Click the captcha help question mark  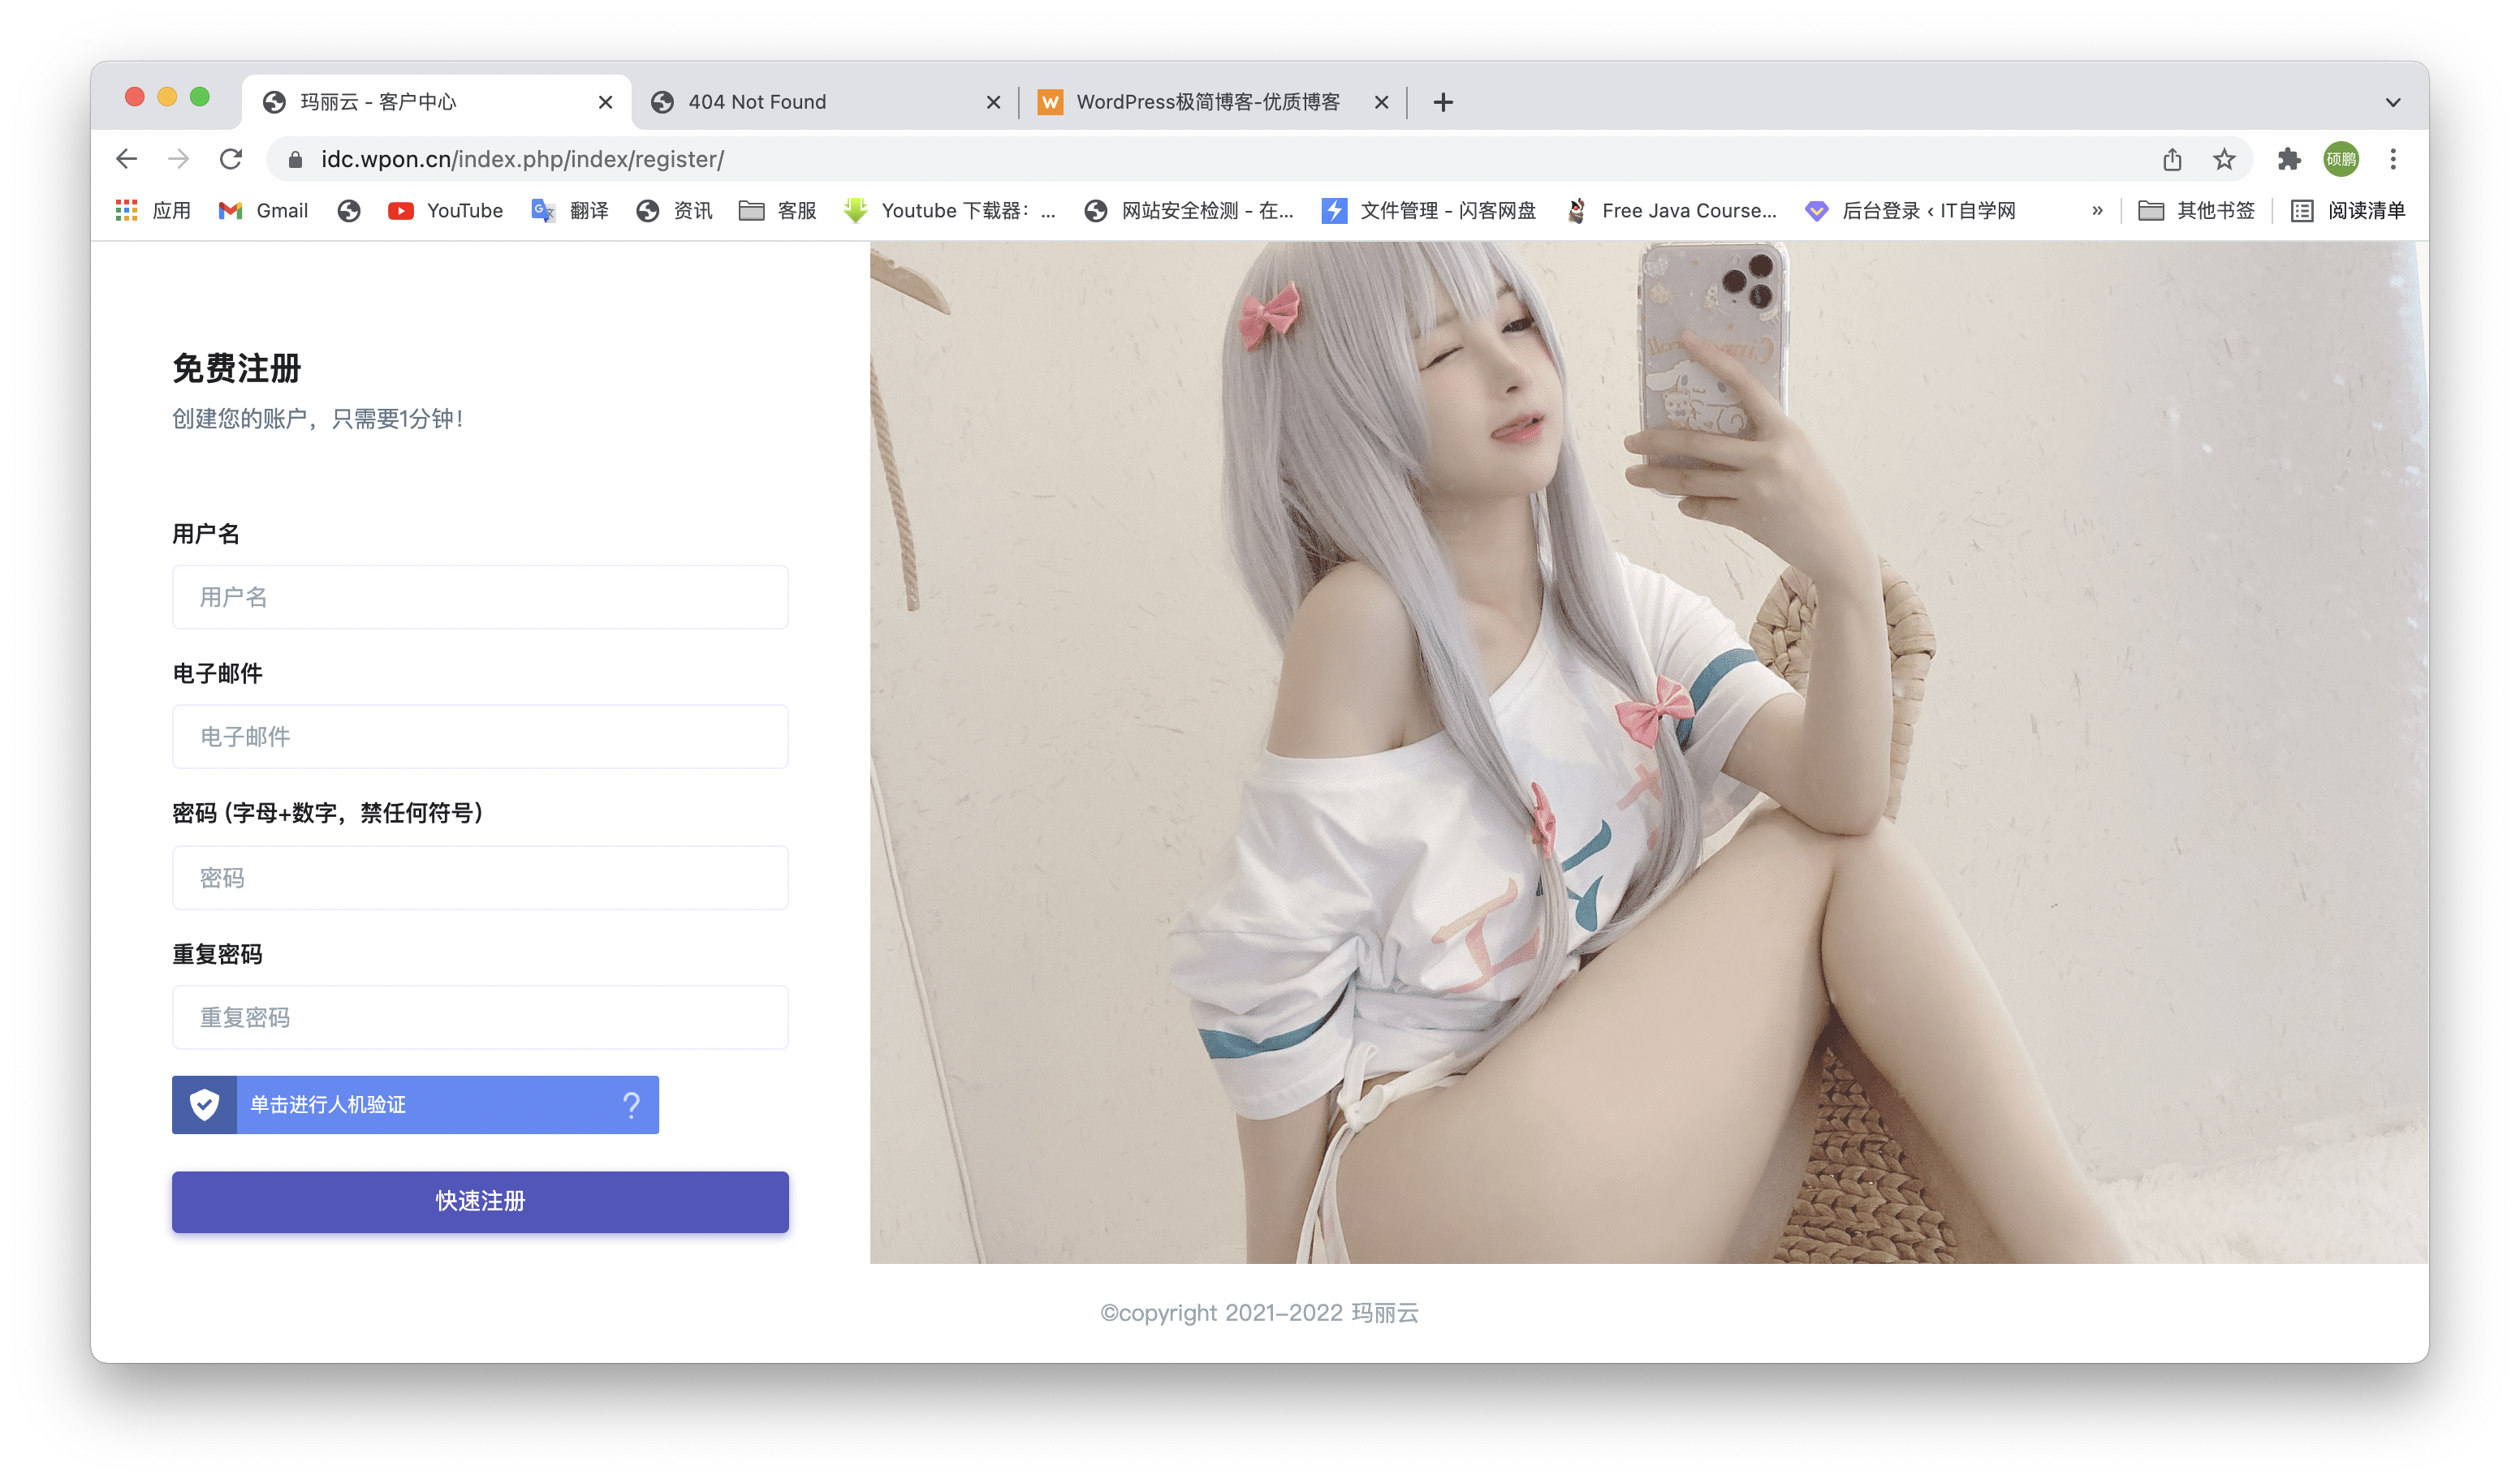(x=631, y=1104)
